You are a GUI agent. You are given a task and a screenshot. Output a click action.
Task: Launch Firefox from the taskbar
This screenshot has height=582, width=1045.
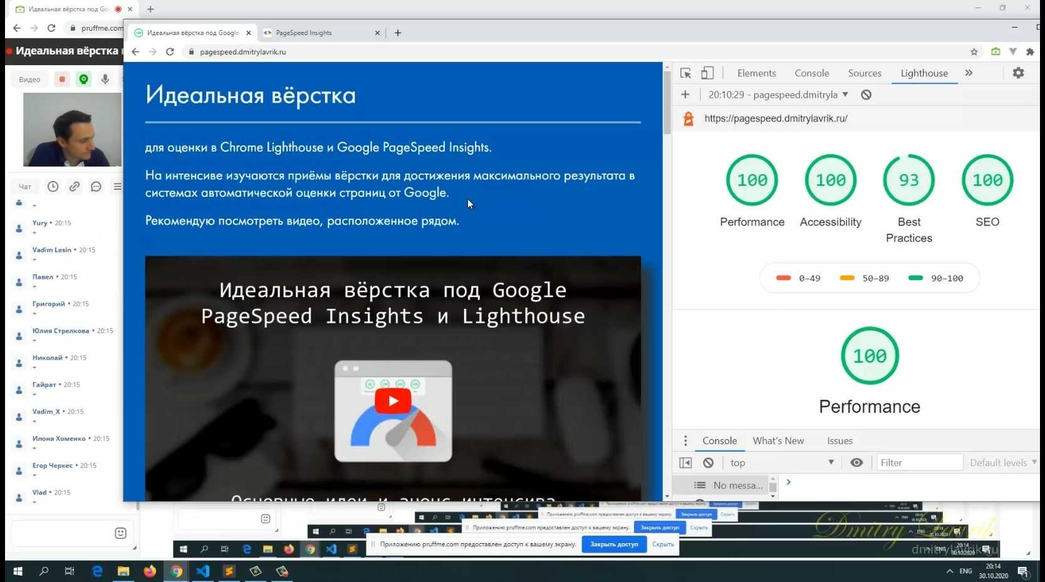pos(150,571)
